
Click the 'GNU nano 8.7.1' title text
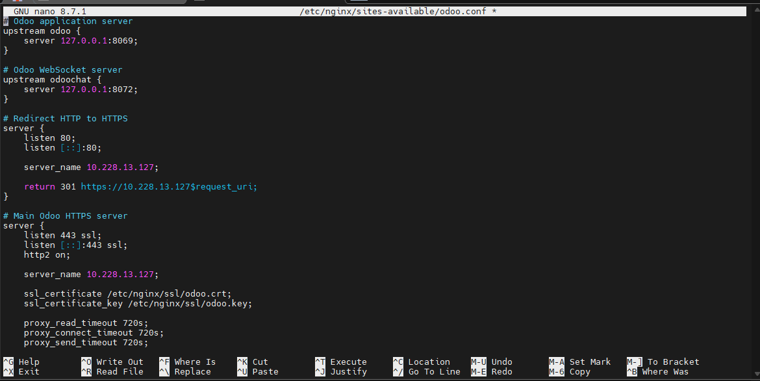[x=50, y=11]
